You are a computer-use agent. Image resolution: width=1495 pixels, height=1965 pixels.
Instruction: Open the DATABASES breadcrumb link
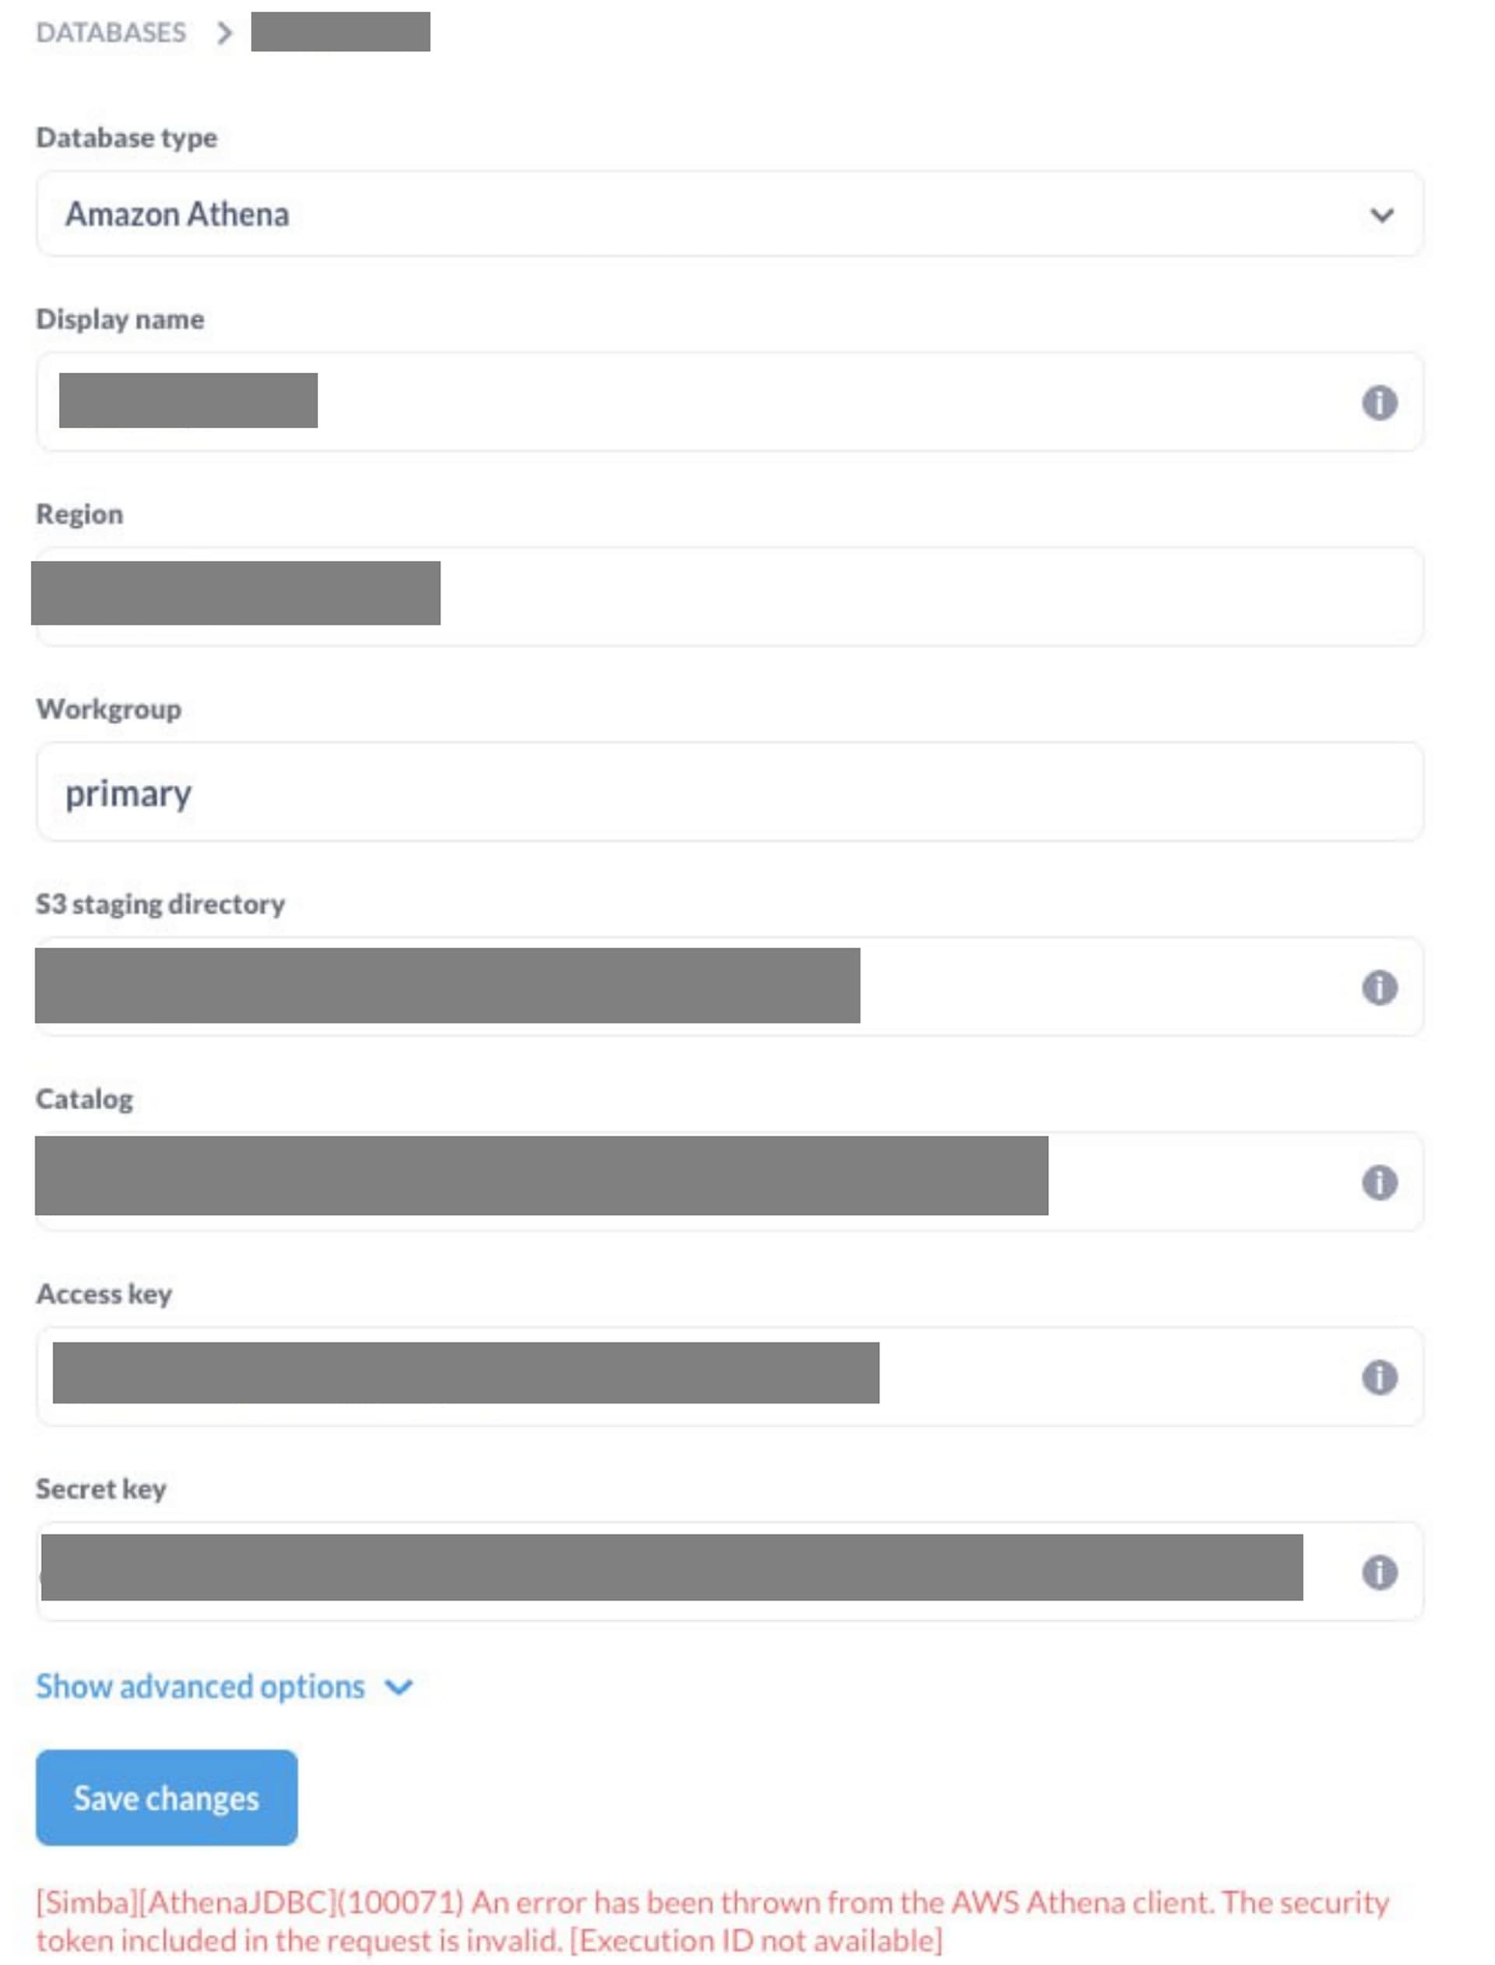[111, 33]
